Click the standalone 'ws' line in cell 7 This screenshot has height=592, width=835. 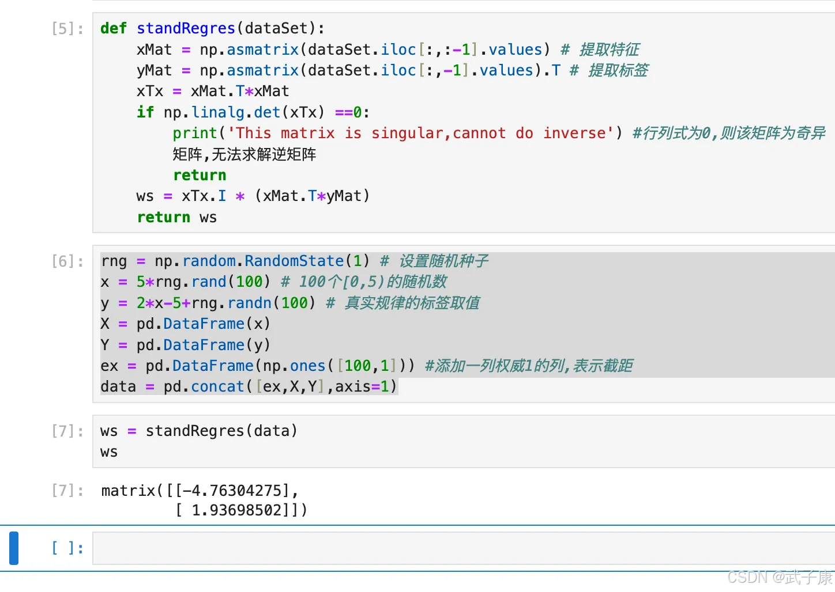tap(109, 452)
